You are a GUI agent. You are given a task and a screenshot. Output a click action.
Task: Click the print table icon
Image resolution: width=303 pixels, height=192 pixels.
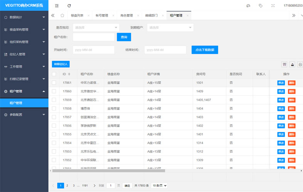point(300,65)
